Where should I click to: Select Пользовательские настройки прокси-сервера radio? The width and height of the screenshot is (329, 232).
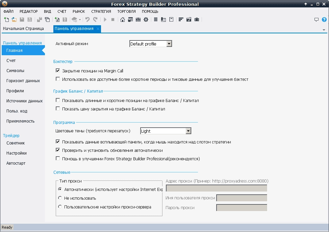tap(60, 206)
